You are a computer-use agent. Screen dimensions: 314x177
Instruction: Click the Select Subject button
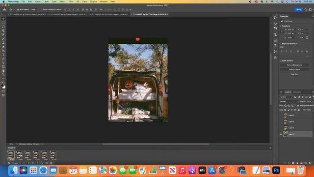[294, 70]
